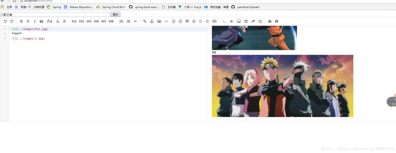396x153 pixels.
Task: Apply strikethrough formatting
Action: click(28, 21)
